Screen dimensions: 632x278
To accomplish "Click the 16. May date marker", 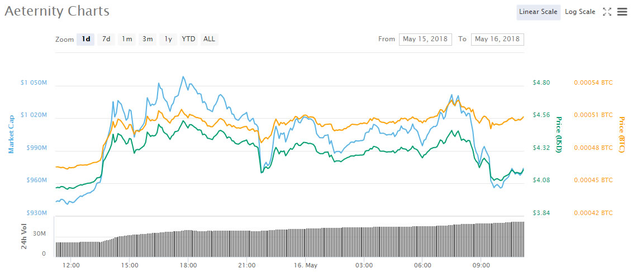I will [x=305, y=265].
